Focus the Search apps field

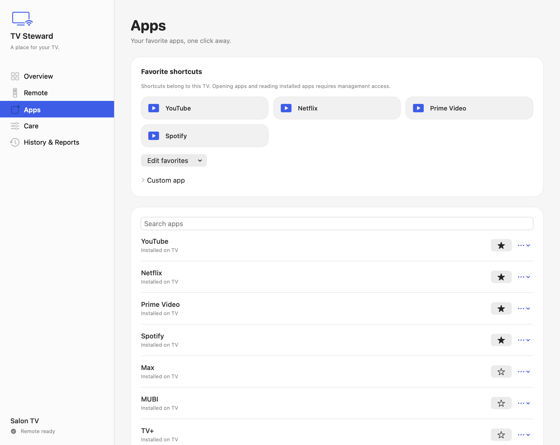click(x=337, y=224)
